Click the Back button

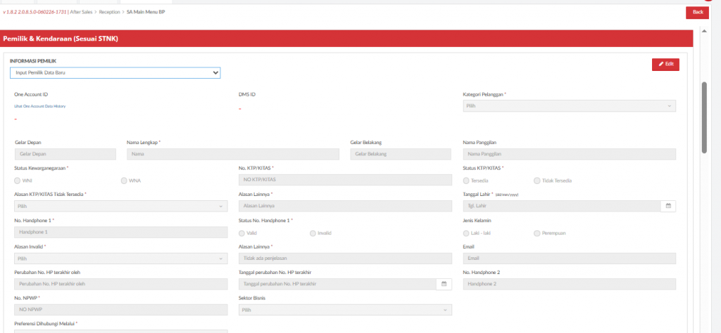pos(697,12)
